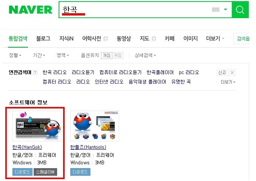Click the 한곡(HanGok) title link
Screen dimensions: 256x181
tap(27, 147)
